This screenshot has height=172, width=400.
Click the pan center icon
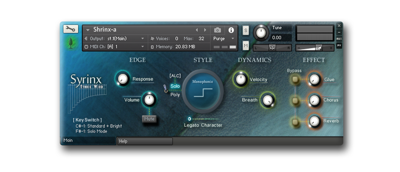pos(272,48)
